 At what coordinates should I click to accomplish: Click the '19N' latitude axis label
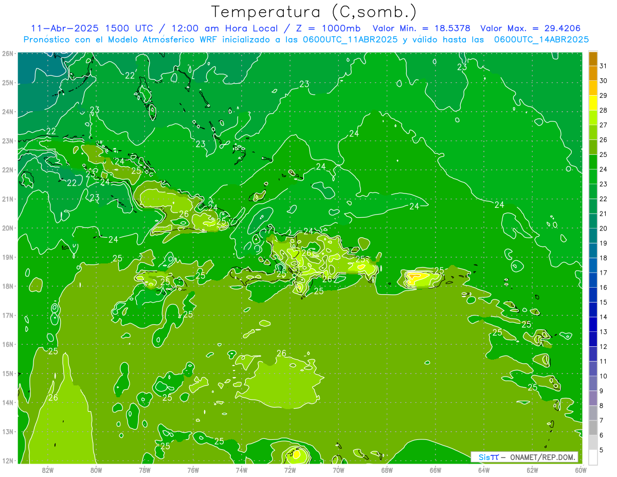click(8, 257)
